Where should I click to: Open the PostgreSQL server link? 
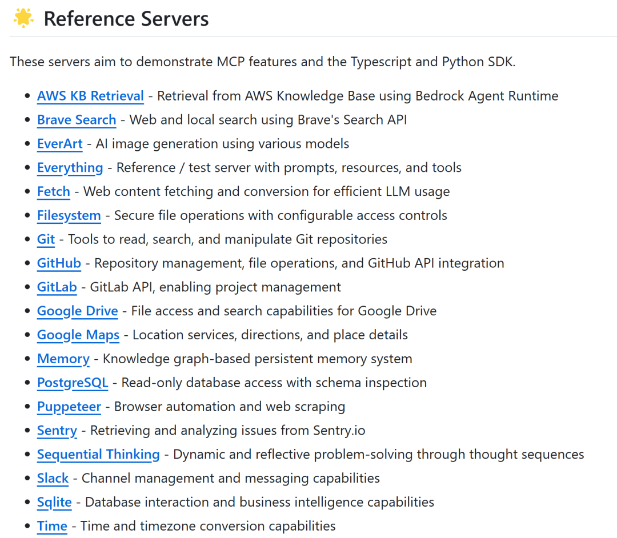pyautogui.click(x=73, y=383)
